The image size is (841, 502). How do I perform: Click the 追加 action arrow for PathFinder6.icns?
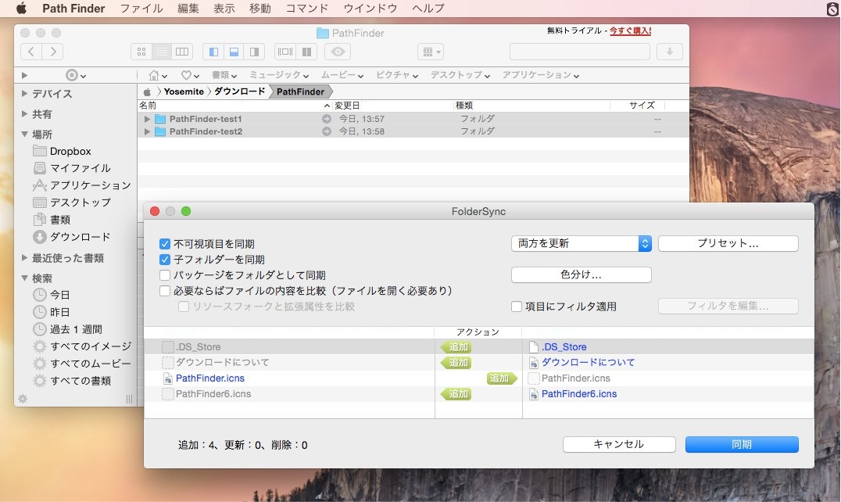pos(456,394)
